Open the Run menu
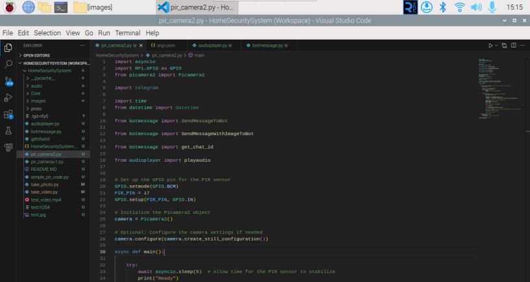The width and height of the screenshot is (530, 282). (104, 32)
